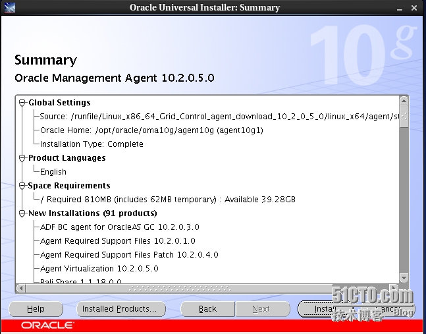Collapse the Space Requirements tree node
Viewport: 426px width, 334px height.
point(22,186)
